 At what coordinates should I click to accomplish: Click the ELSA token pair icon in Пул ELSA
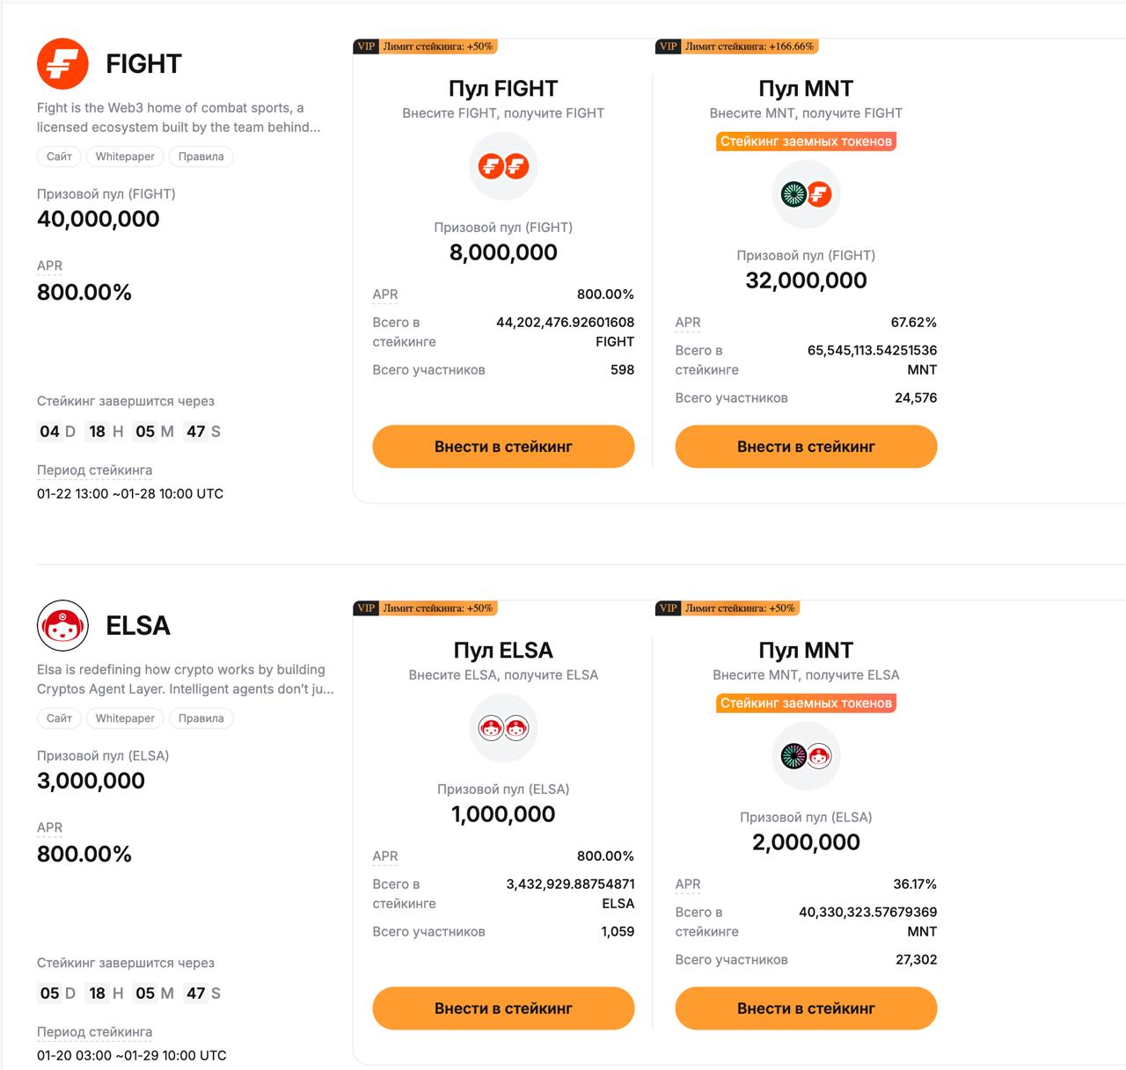coord(503,729)
